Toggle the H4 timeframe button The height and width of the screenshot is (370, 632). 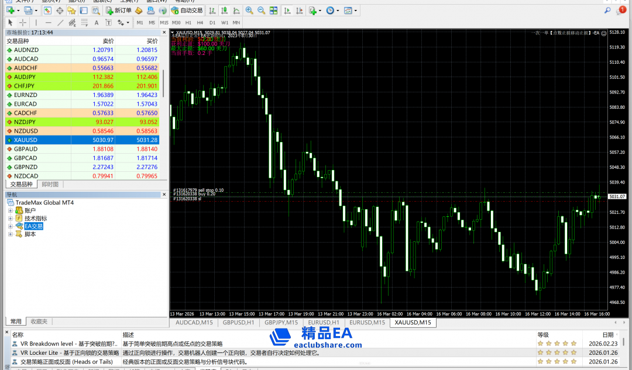[200, 23]
